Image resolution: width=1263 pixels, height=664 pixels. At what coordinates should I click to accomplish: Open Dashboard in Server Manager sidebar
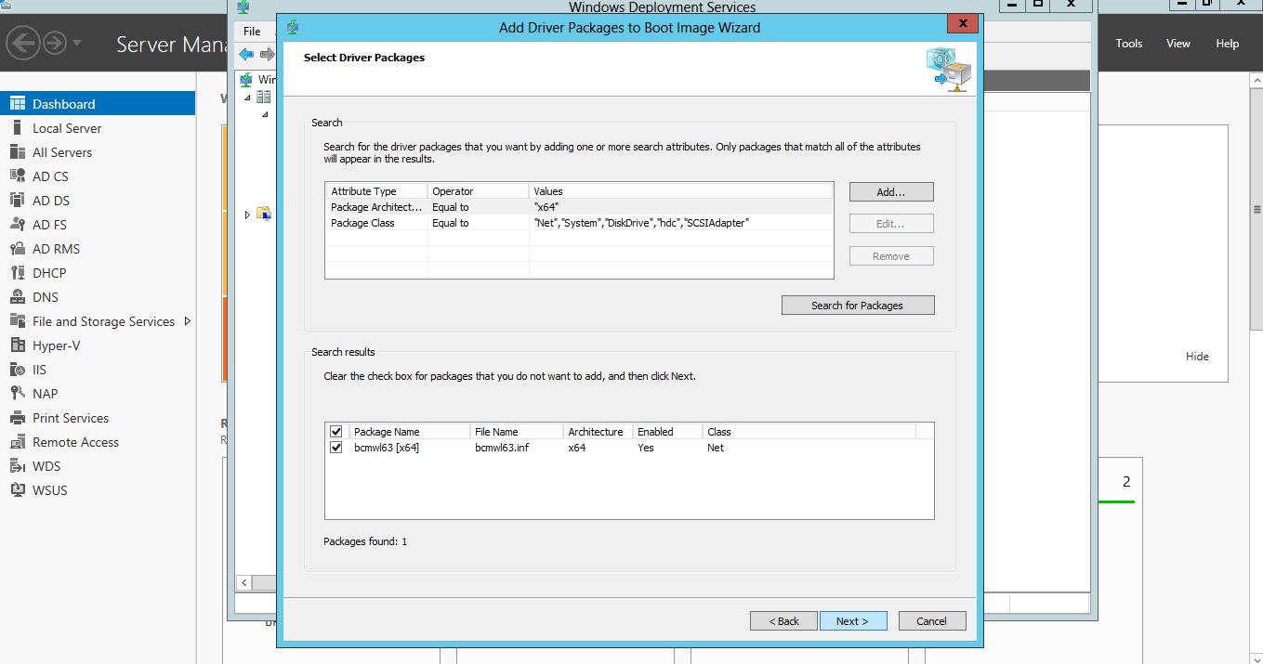pos(98,104)
